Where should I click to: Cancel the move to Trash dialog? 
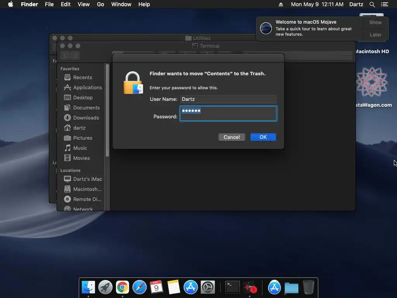coord(232,137)
